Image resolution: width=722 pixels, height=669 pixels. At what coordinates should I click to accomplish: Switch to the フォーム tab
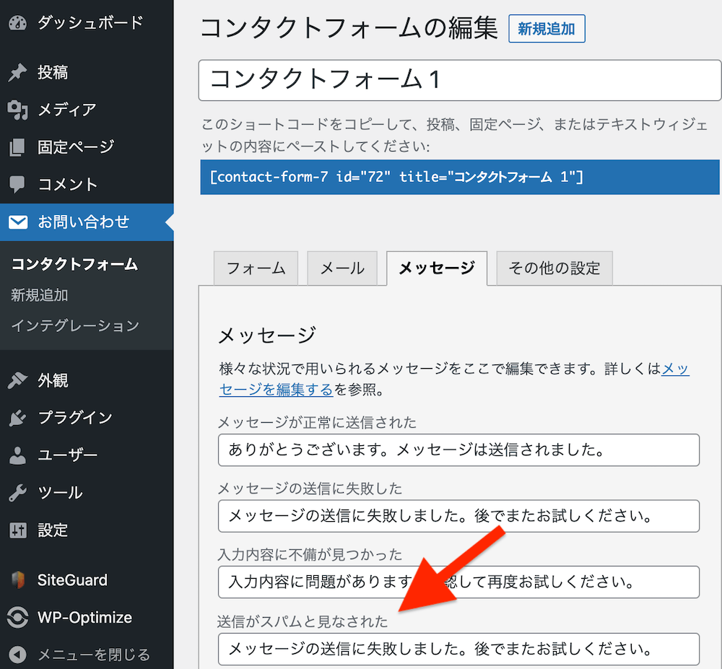(256, 268)
